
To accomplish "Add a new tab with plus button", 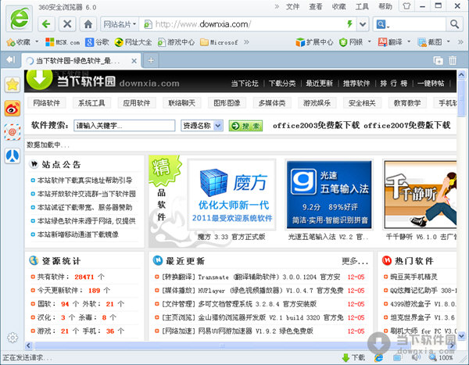I will pos(151,60).
